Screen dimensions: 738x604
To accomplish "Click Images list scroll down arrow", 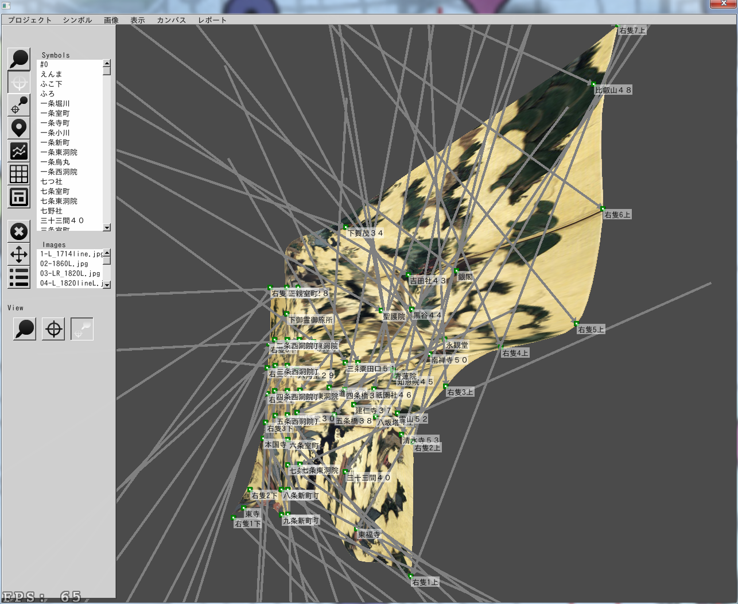I will (x=107, y=285).
